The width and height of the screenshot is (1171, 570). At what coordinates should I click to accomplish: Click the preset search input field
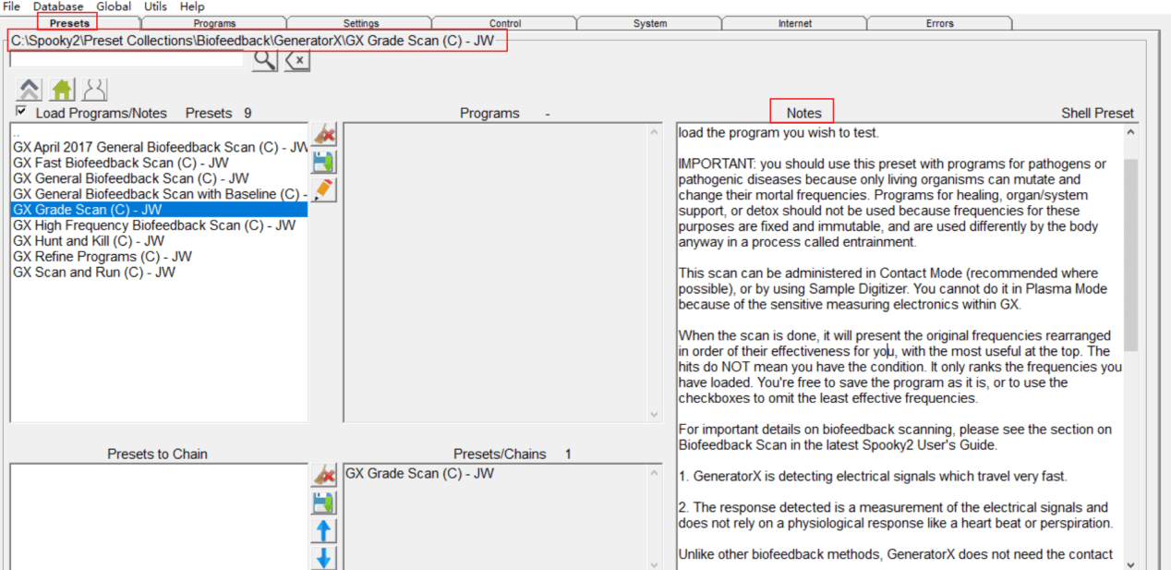(x=127, y=61)
